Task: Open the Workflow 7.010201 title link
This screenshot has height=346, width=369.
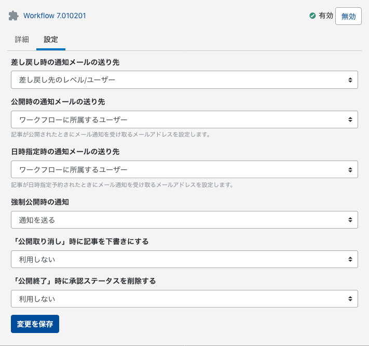Action: (54, 16)
